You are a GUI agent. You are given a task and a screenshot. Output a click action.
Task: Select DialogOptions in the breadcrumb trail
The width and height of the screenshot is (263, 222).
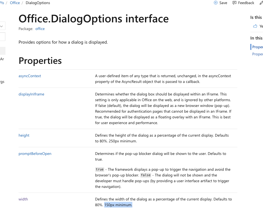[38, 3]
